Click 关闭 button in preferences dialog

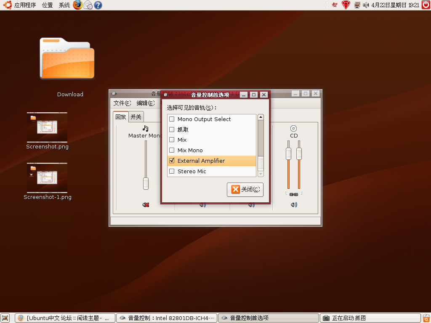point(245,190)
